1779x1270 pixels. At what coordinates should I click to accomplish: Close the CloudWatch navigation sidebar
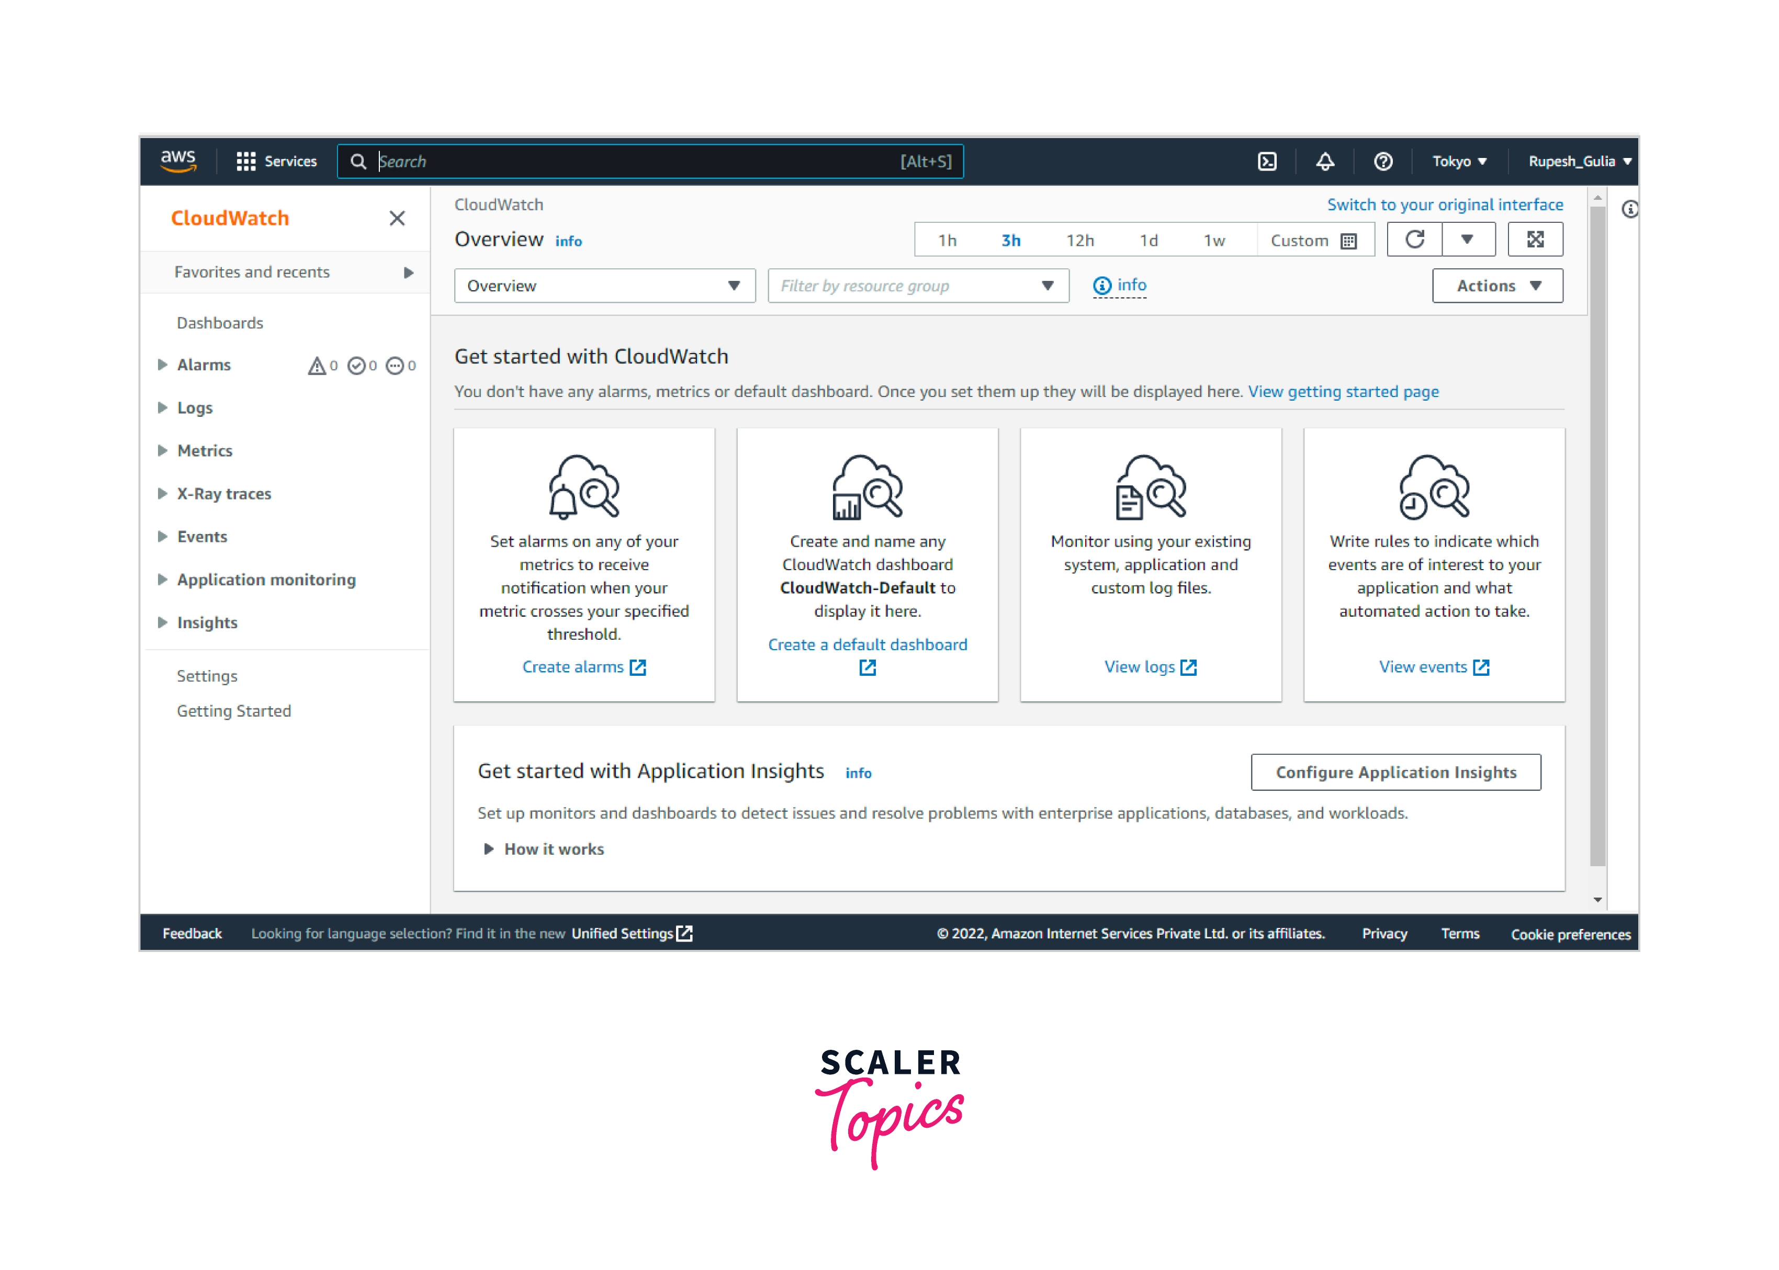pyautogui.click(x=397, y=218)
